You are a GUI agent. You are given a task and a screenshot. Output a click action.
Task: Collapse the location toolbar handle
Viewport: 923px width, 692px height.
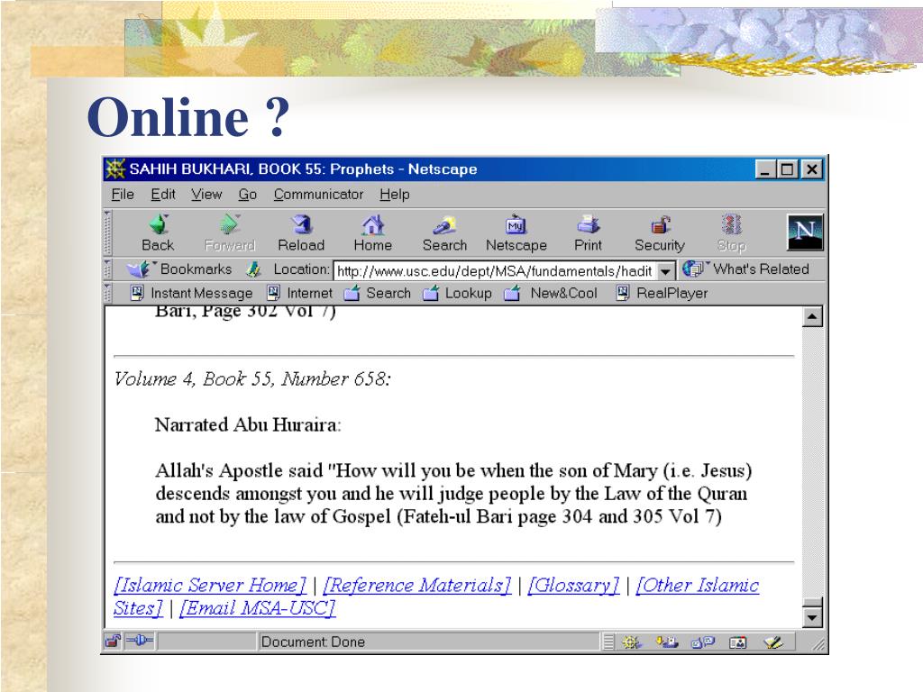[107, 269]
